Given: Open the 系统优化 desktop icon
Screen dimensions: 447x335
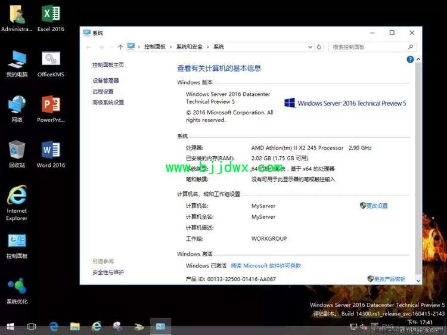Looking at the screenshot, I should 17,291.
